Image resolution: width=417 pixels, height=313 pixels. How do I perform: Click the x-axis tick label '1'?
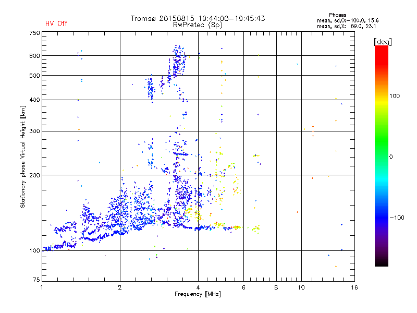42,287
